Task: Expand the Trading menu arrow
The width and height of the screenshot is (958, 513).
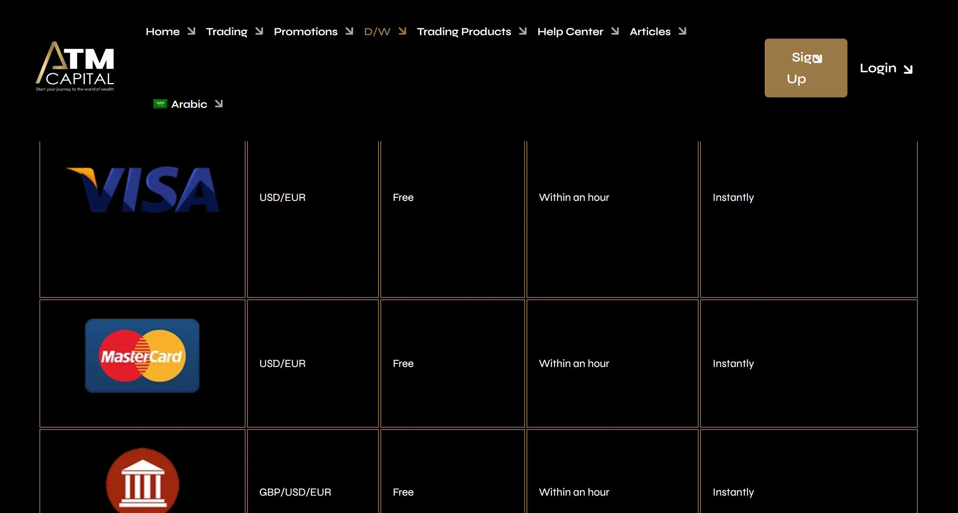Action: (x=259, y=31)
